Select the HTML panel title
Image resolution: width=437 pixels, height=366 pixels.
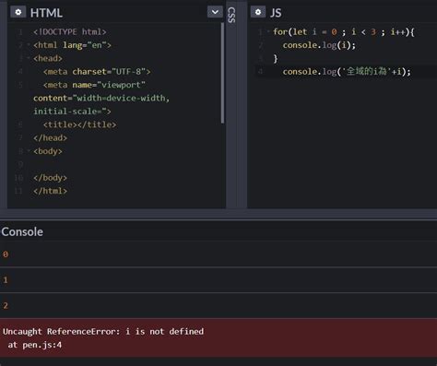click(46, 13)
